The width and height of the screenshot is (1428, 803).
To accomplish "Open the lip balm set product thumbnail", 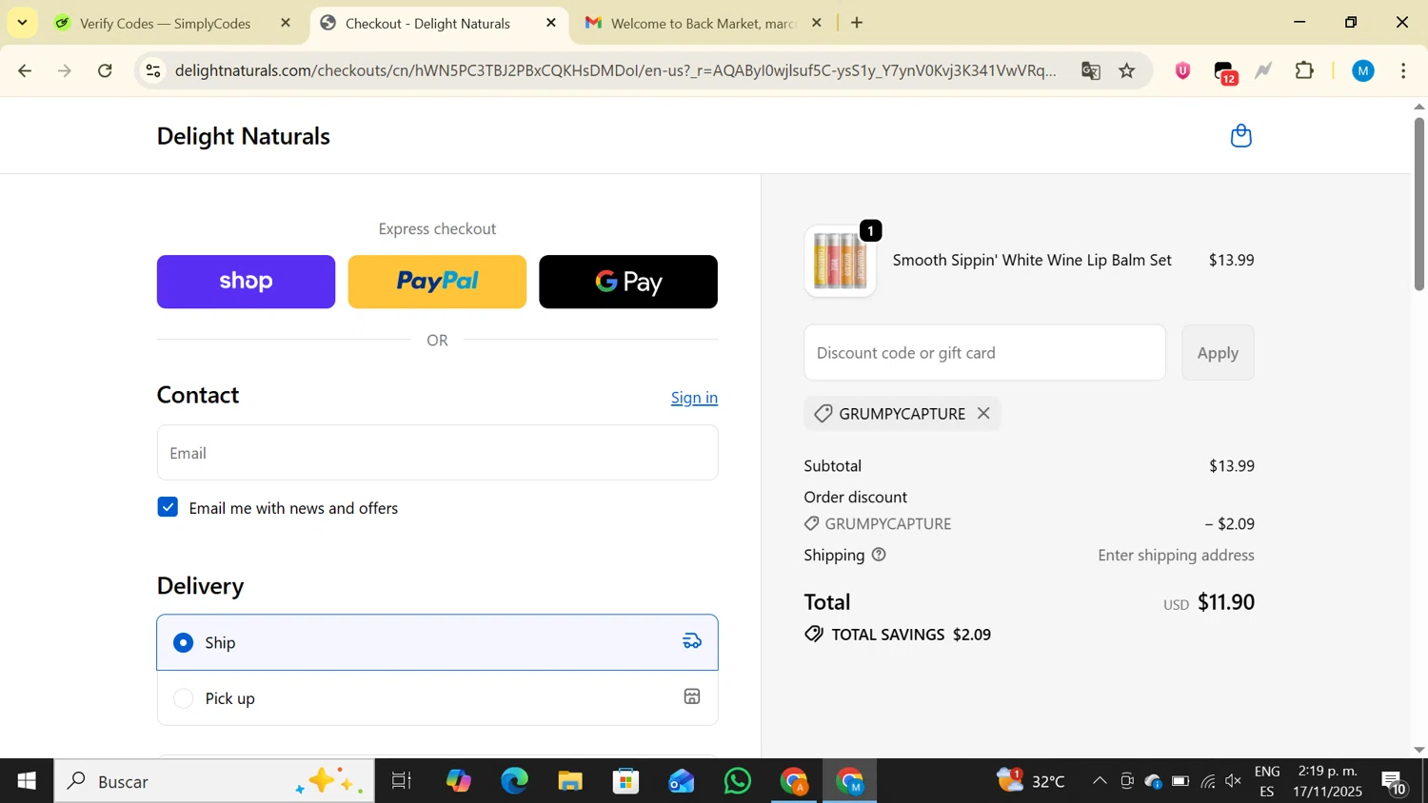I will pyautogui.click(x=840, y=261).
